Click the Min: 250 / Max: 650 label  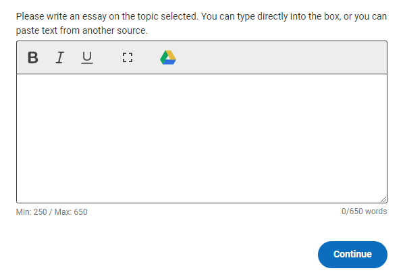[x=52, y=212]
